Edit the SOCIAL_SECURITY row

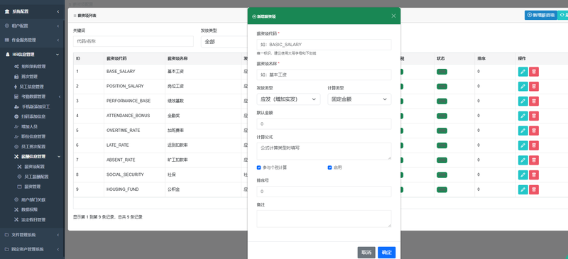click(x=523, y=175)
